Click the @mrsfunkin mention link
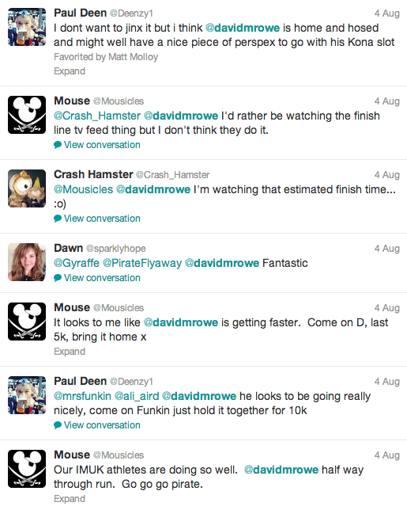Screen dimensions: 407x510 [82, 396]
